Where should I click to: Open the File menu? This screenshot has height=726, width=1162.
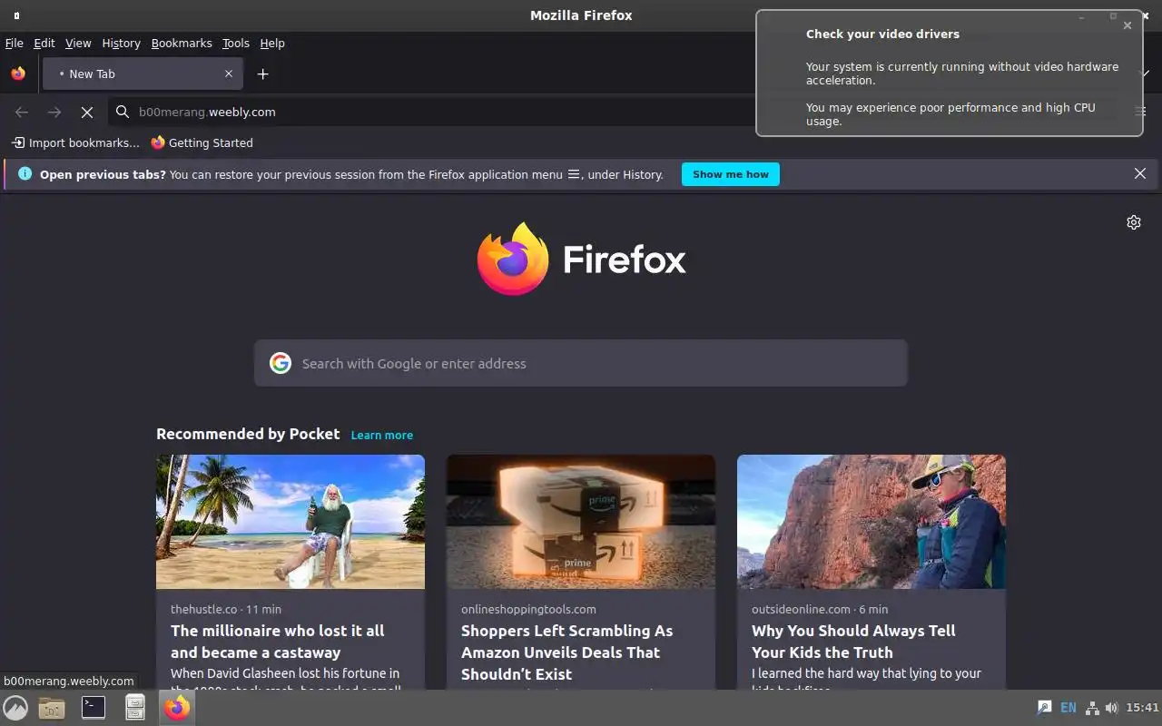tap(14, 43)
